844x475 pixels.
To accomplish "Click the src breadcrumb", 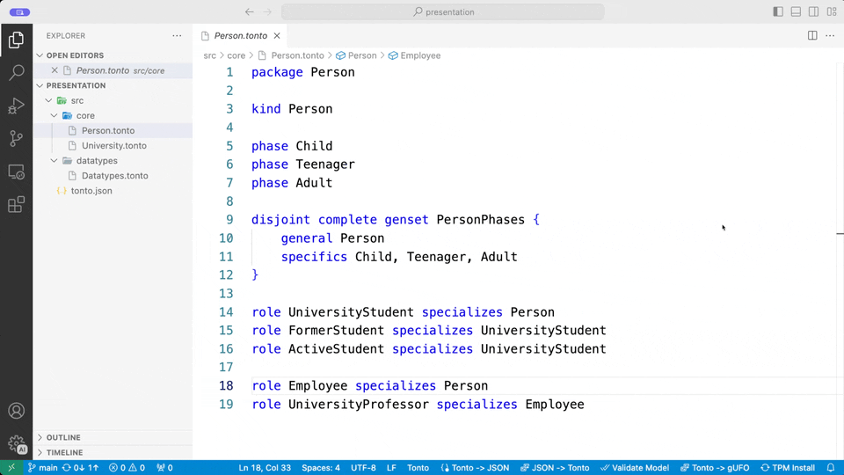I will pos(209,55).
